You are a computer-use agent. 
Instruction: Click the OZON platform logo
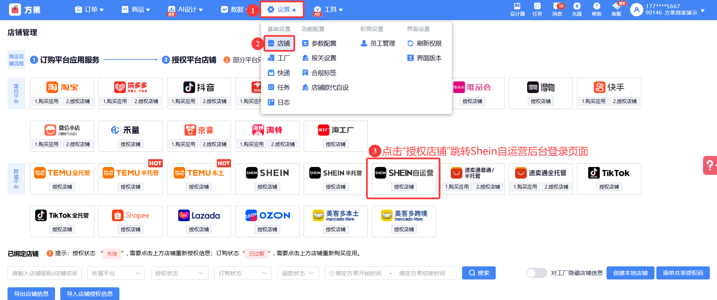click(x=267, y=216)
